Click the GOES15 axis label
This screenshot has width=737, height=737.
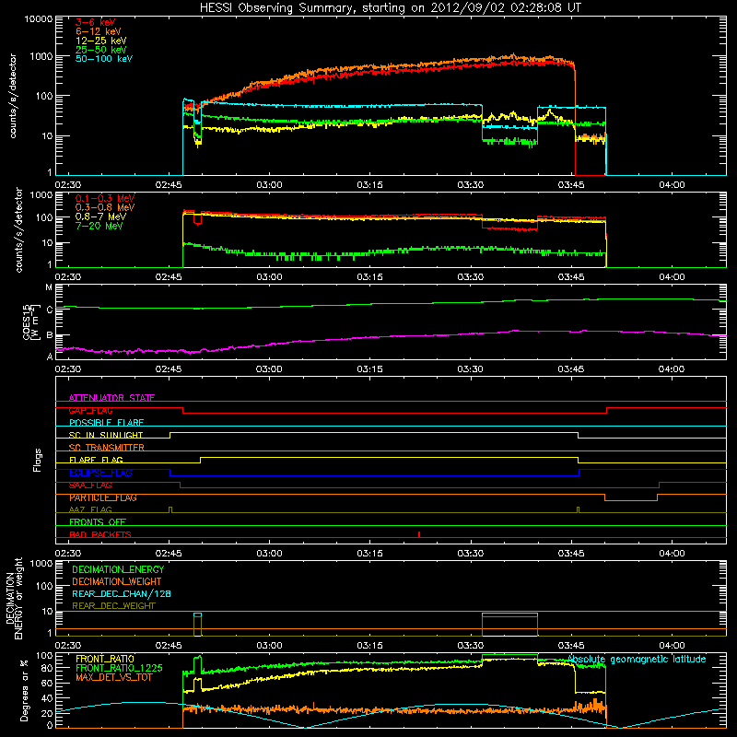(x=30, y=322)
